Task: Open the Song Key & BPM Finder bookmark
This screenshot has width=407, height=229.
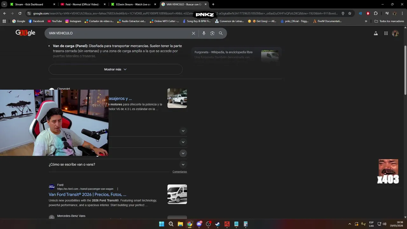Action: pos(196,21)
